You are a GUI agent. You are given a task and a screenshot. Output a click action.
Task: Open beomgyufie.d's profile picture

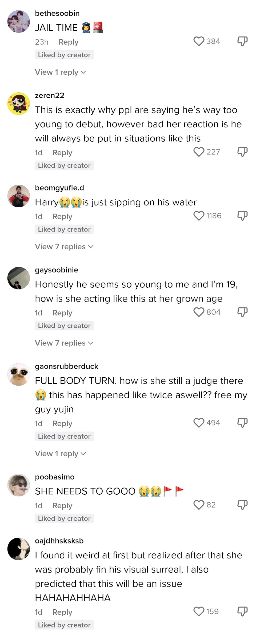pos(19,196)
